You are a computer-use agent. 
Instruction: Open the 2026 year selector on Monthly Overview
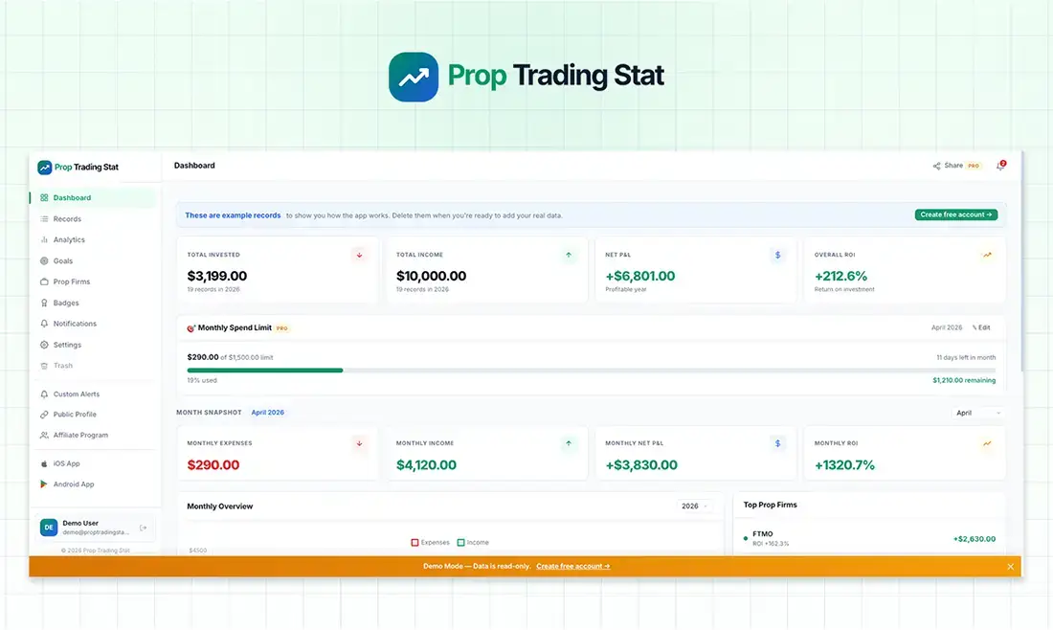click(696, 506)
